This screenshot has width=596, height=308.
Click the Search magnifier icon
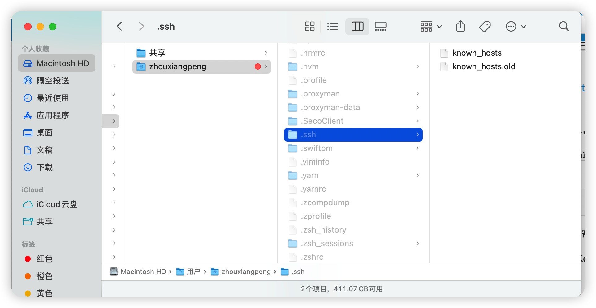pyautogui.click(x=564, y=26)
